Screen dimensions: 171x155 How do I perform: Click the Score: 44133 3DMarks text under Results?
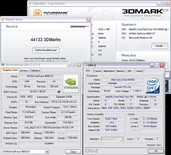pyautogui.click(x=133, y=60)
